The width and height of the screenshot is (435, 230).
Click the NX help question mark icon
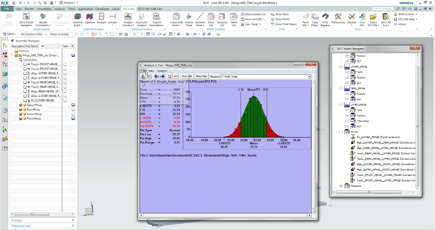(x=416, y=9)
